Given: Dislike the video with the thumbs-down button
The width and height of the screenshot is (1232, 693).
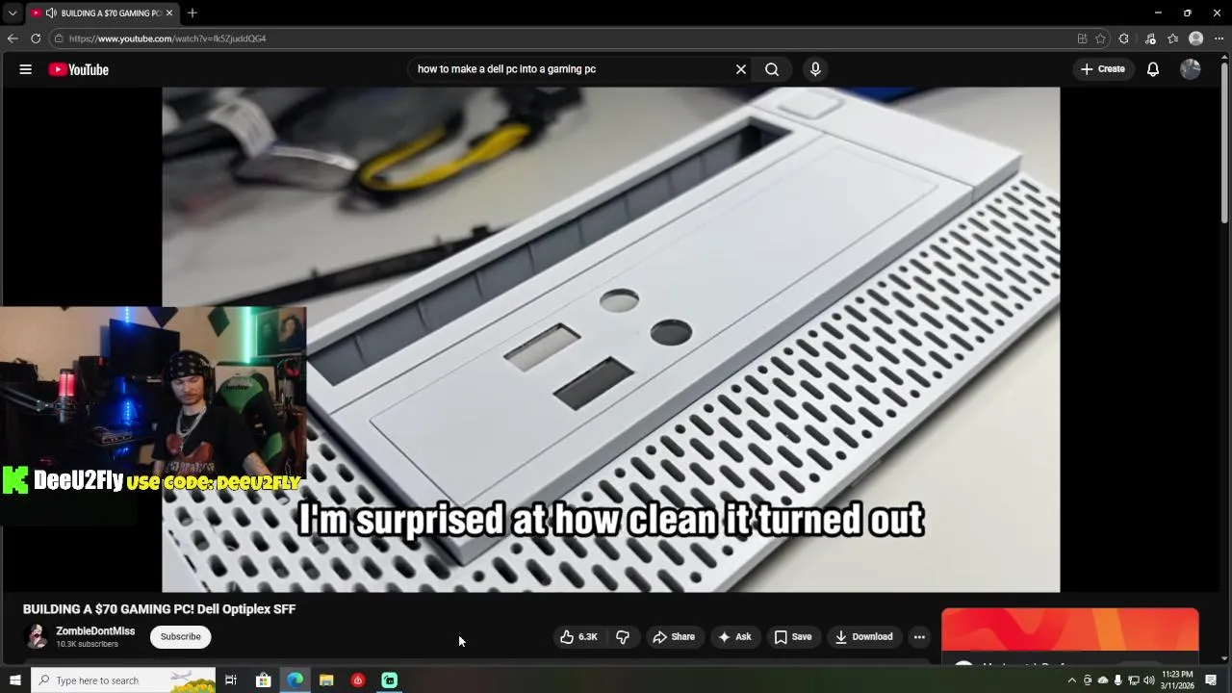Looking at the screenshot, I should point(623,636).
